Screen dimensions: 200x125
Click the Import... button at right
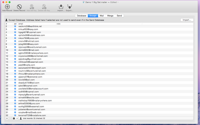tap(187, 20)
